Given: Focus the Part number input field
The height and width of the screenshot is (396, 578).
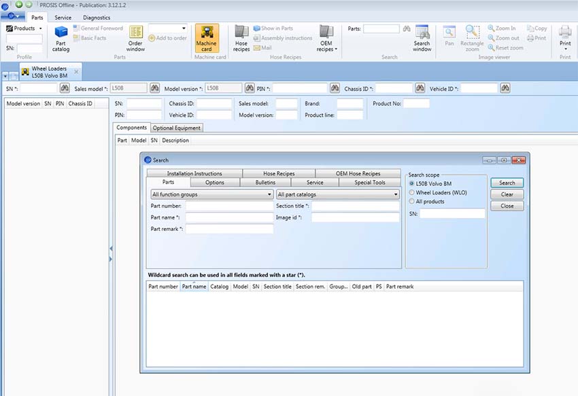Looking at the screenshot, I should (229, 206).
